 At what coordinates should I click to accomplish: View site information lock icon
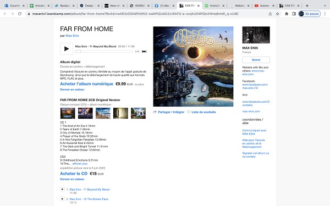point(29,14)
